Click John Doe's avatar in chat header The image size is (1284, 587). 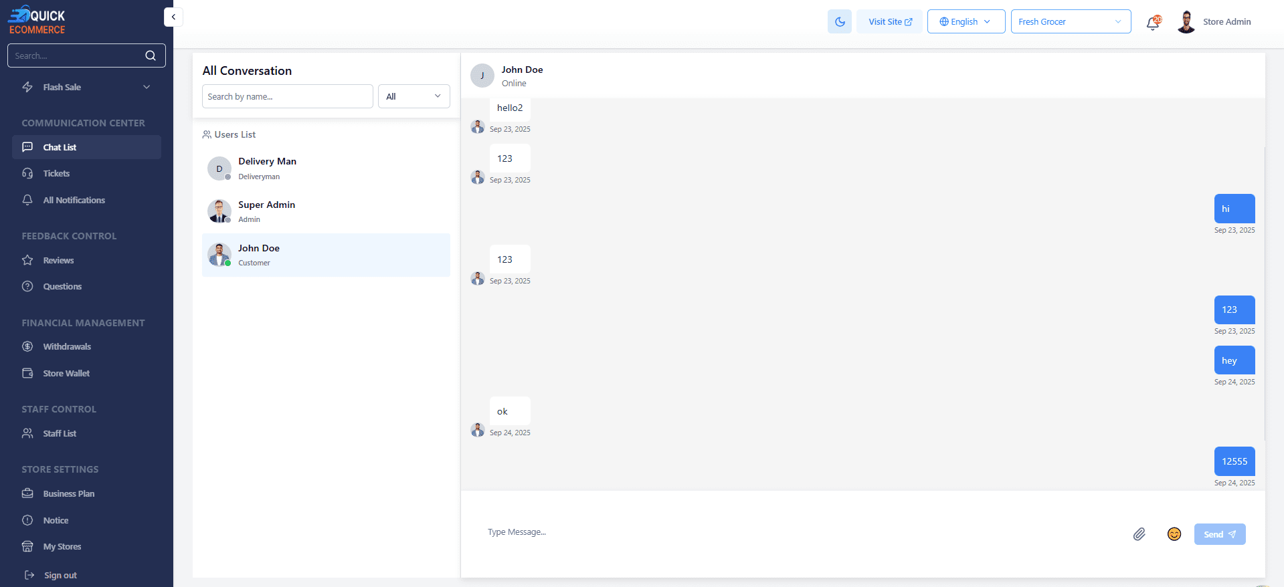point(482,76)
